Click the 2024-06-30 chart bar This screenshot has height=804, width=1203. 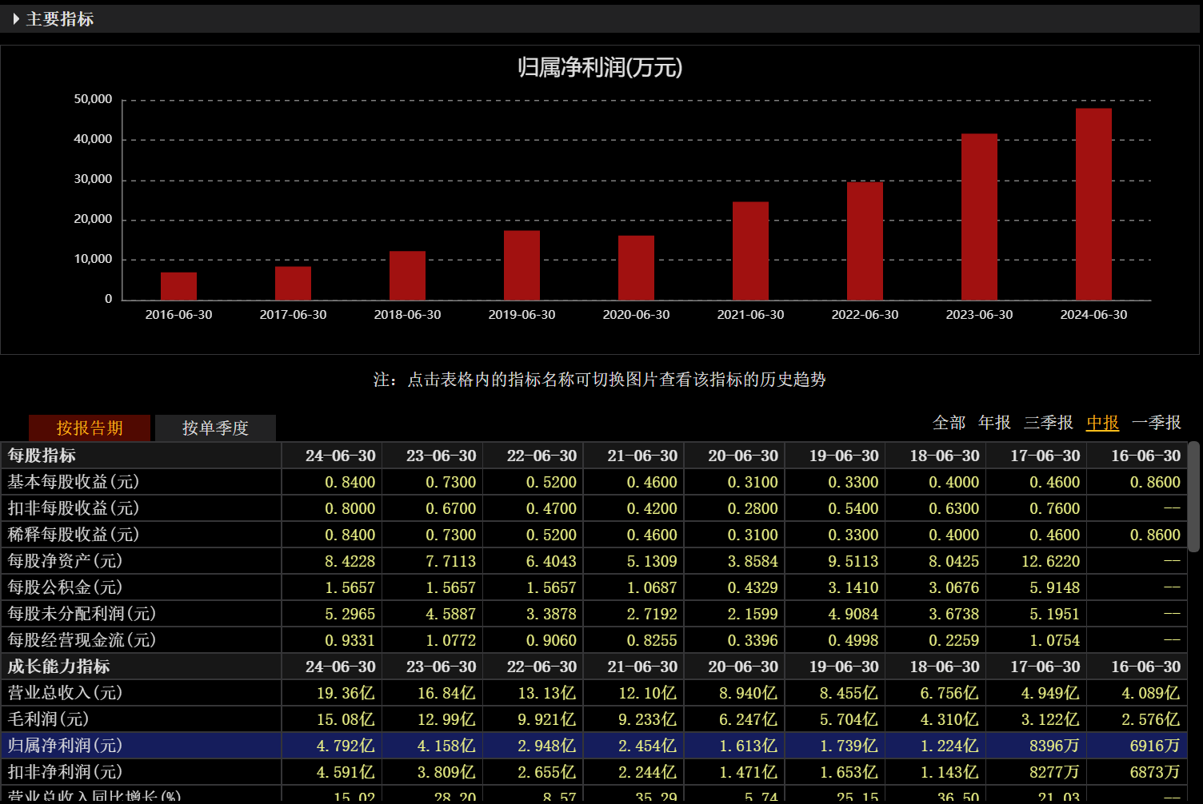pyautogui.click(x=1093, y=205)
